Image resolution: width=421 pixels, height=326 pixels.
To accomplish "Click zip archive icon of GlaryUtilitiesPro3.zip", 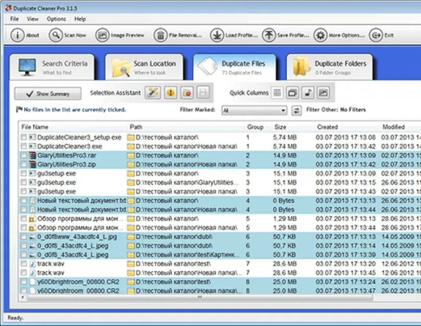I will (32, 164).
